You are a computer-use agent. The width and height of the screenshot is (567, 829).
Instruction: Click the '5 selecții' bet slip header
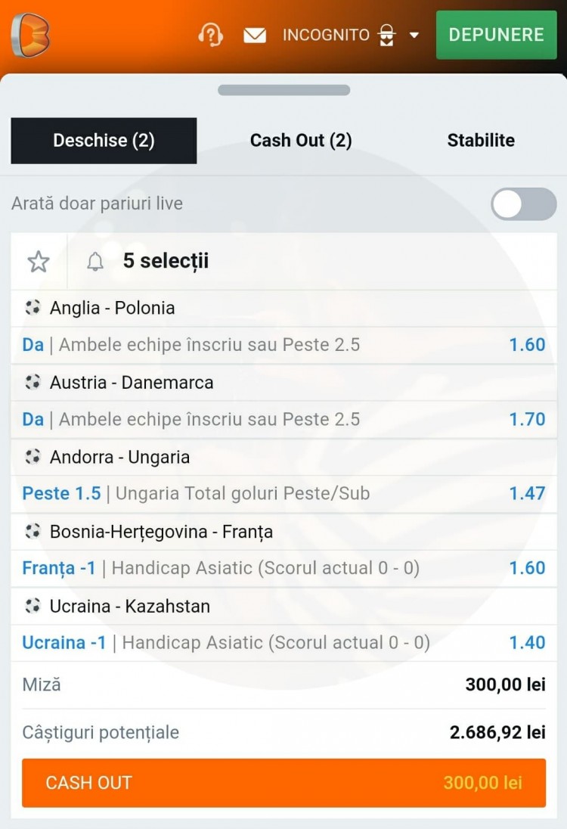166,262
